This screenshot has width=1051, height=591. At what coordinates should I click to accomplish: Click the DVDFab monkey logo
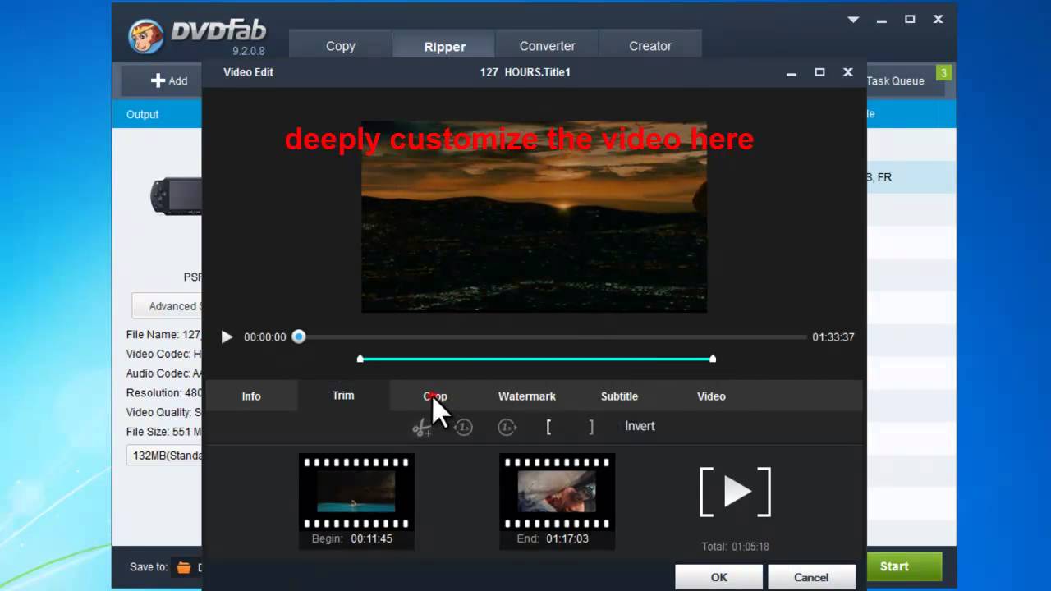(x=146, y=34)
